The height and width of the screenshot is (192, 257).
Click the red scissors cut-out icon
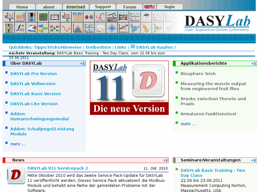(32, 28)
